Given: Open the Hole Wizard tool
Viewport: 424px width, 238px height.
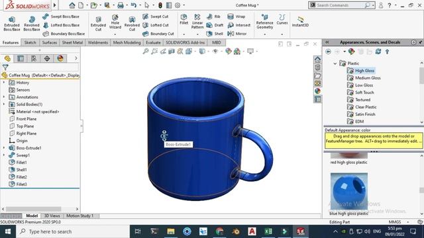Looking at the screenshot, I should pyautogui.click(x=115, y=22).
